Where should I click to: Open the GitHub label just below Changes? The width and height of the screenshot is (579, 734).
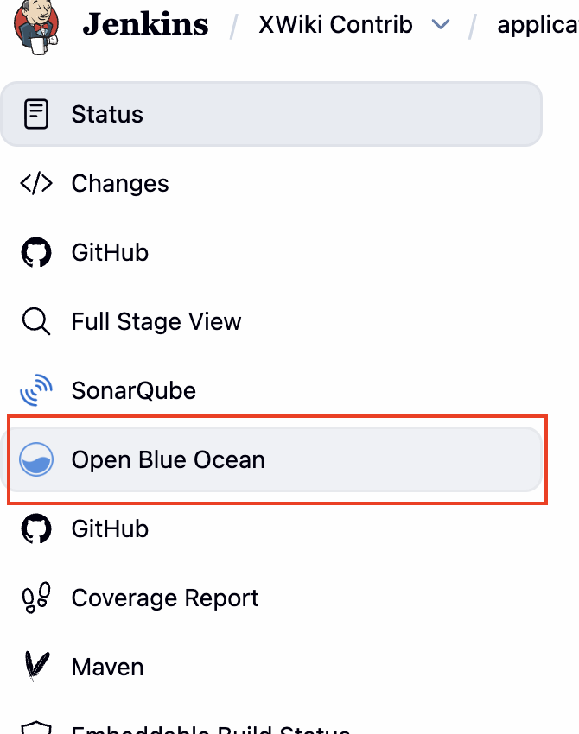[x=110, y=252]
